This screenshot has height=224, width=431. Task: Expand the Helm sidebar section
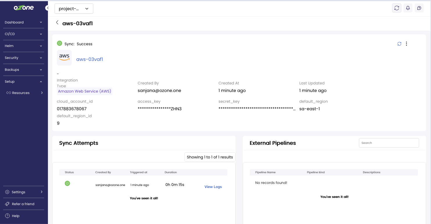[24, 46]
